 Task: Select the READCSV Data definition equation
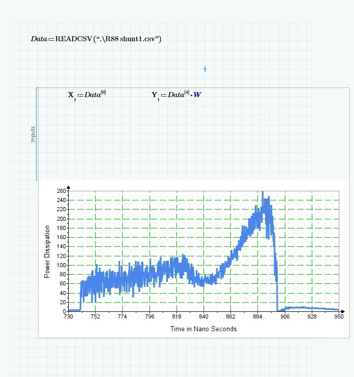point(96,39)
